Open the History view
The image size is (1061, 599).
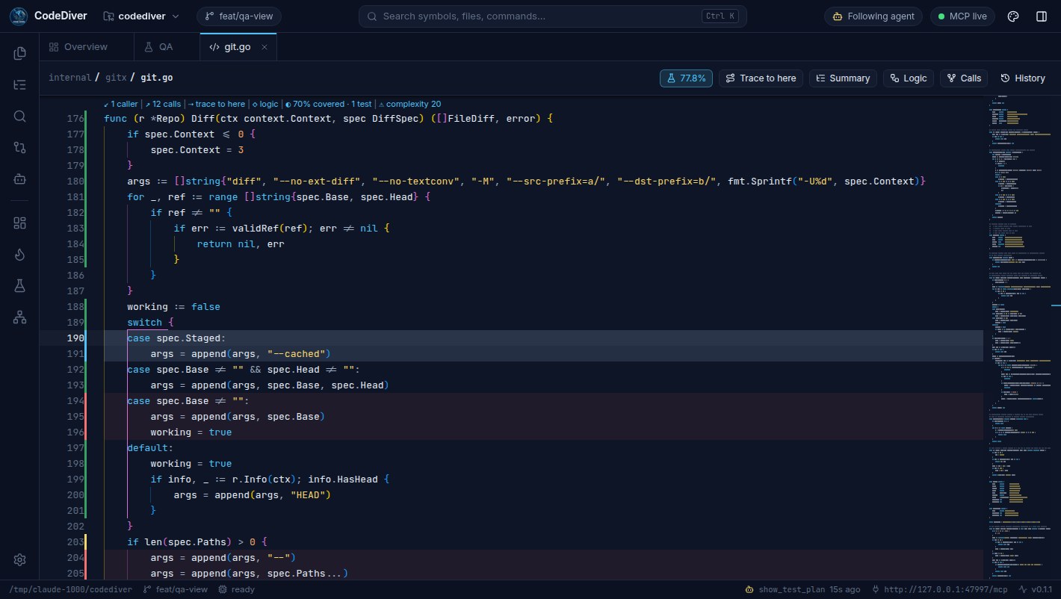click(1023, 78)
